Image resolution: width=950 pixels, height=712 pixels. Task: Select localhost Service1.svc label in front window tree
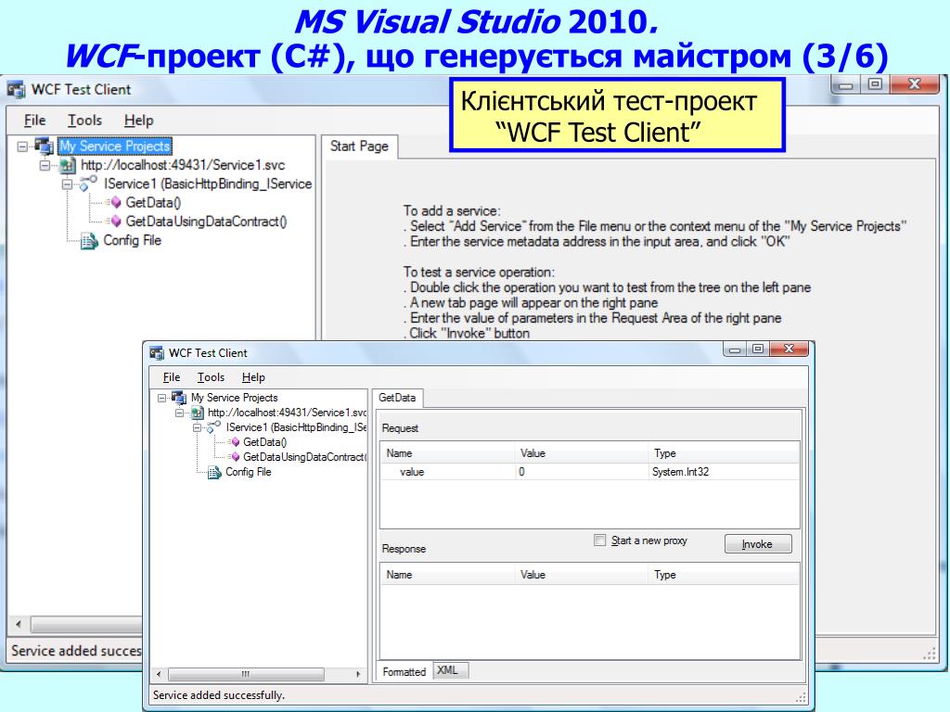coord(288,413)
